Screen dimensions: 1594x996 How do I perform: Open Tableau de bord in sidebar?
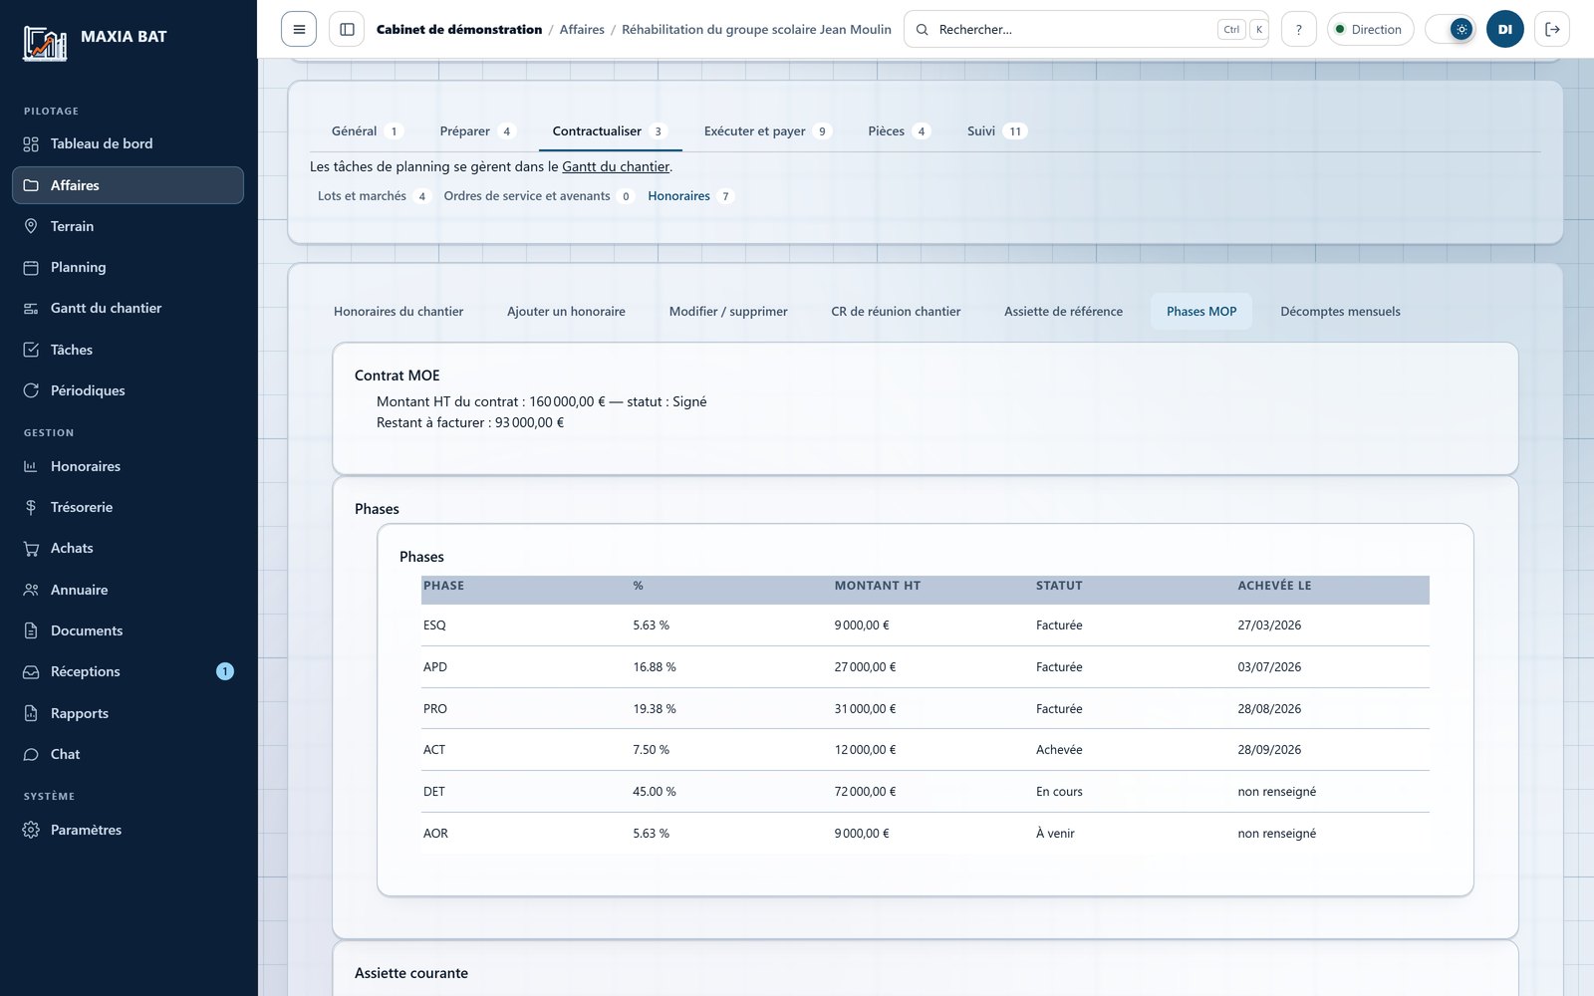tap(128, 143)
